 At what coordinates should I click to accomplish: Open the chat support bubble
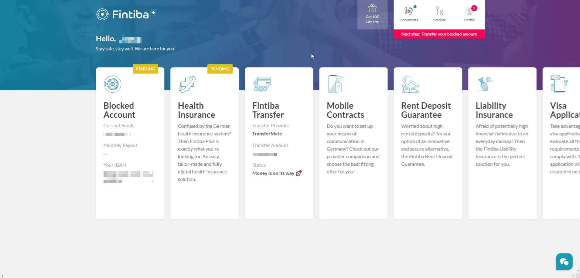(x=564, y=262)
